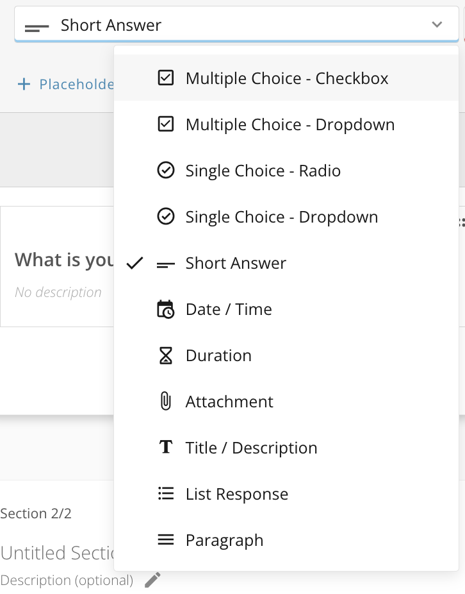The height and width of the screenshot is (594, 465).
Task: Click the radio circle icon for Single Choice - Radio
Action: pos(166,171)
